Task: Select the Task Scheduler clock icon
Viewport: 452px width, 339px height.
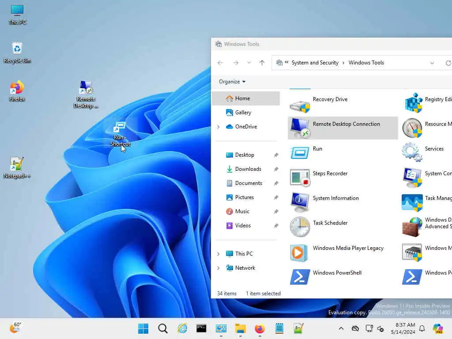Action: (300, 227)
